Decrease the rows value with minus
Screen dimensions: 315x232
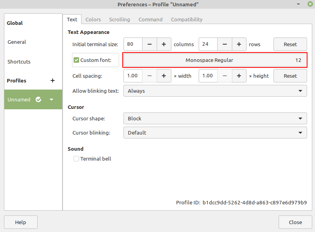pyautogui.click(x=225, y=45)
